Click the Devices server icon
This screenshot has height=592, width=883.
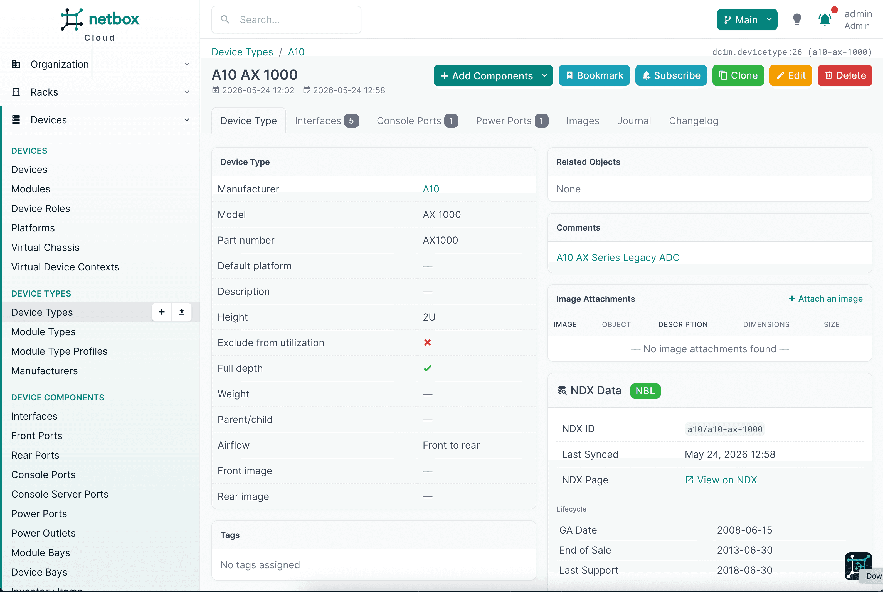click(x=16, y=120)
